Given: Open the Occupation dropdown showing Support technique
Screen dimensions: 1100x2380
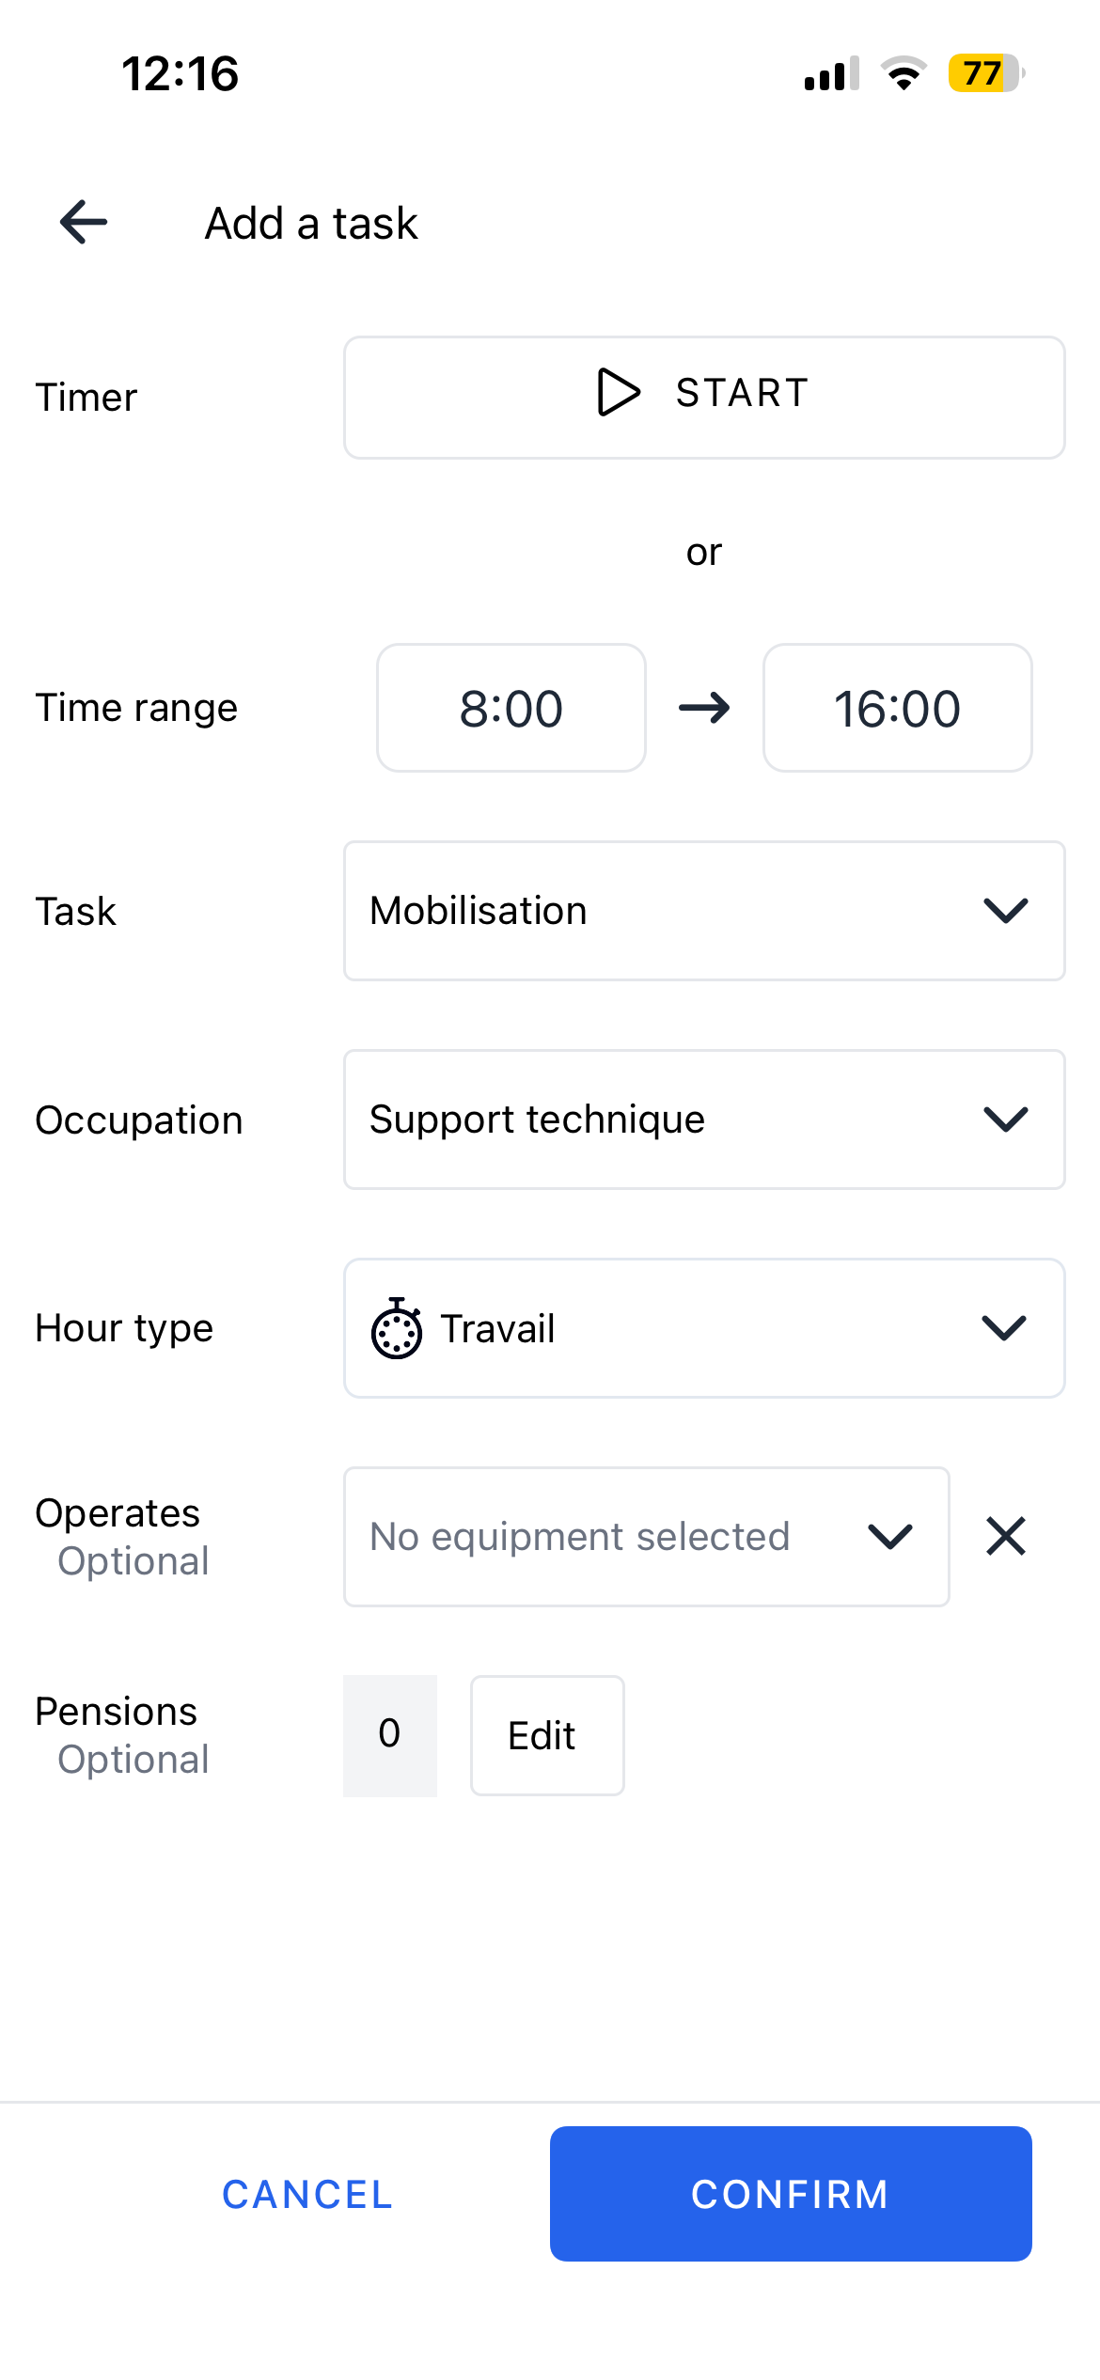Looking at the screenshot, I should pos(703,1120).
